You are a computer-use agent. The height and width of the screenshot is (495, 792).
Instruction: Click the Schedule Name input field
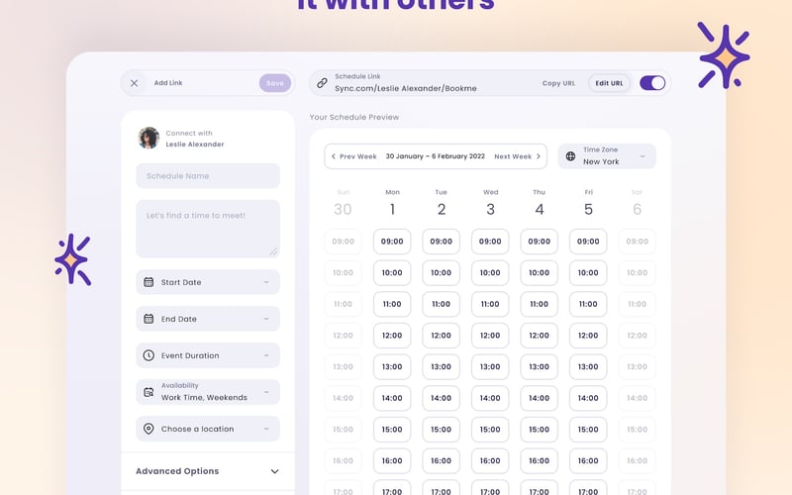[x=208, y=176]
